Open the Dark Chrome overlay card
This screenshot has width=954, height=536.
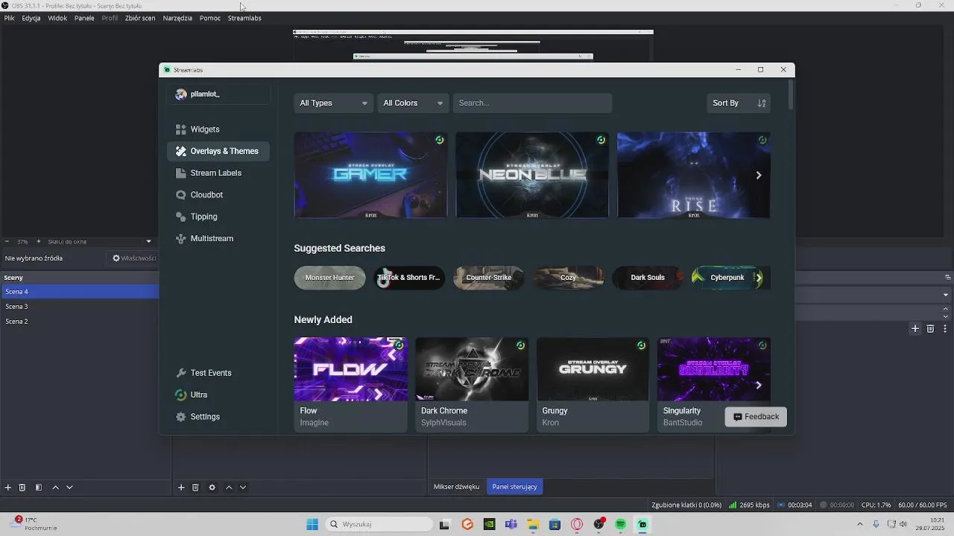[x=472, y=385]
